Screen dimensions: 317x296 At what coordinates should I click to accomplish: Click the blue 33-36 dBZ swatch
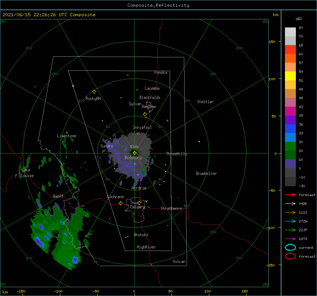point(290,128)
